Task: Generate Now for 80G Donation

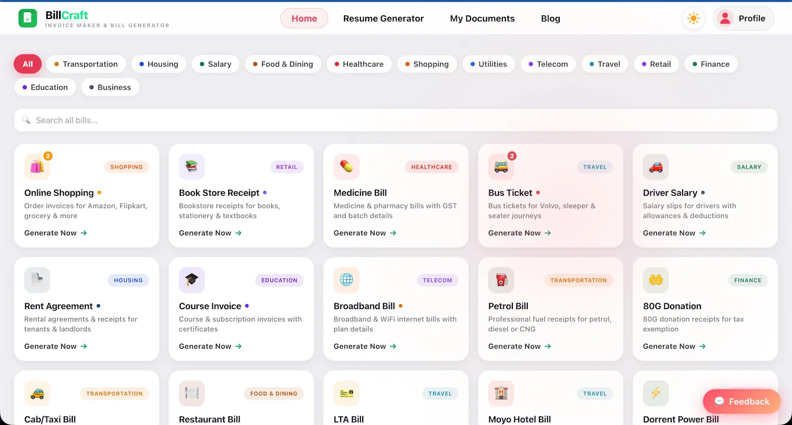Action: [x=674, y=346]
